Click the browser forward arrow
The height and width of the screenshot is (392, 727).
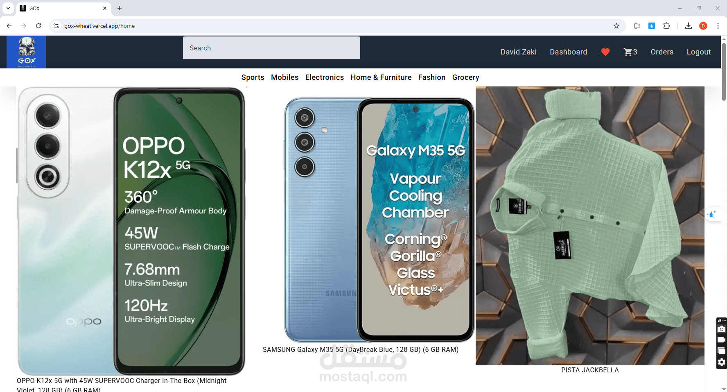click(24, 26)
